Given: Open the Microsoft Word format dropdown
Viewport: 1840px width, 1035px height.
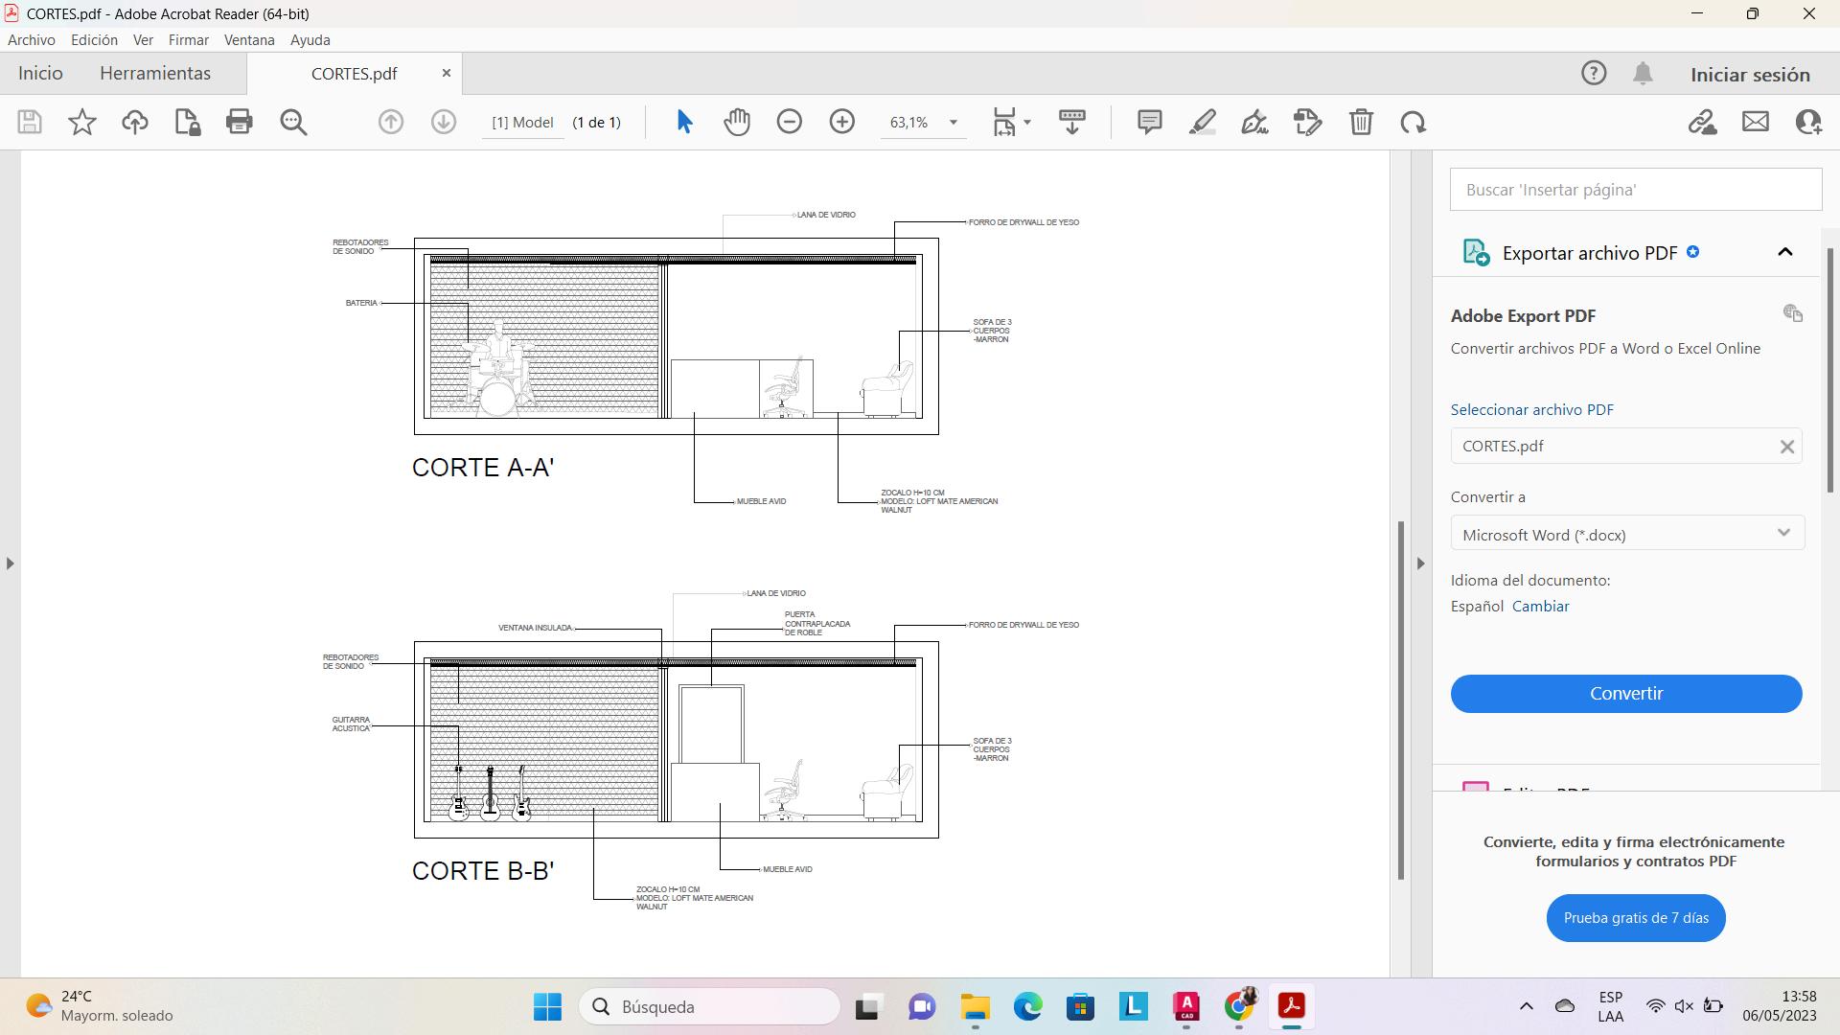Looking at the screenshot, I should pos(1626,534).
